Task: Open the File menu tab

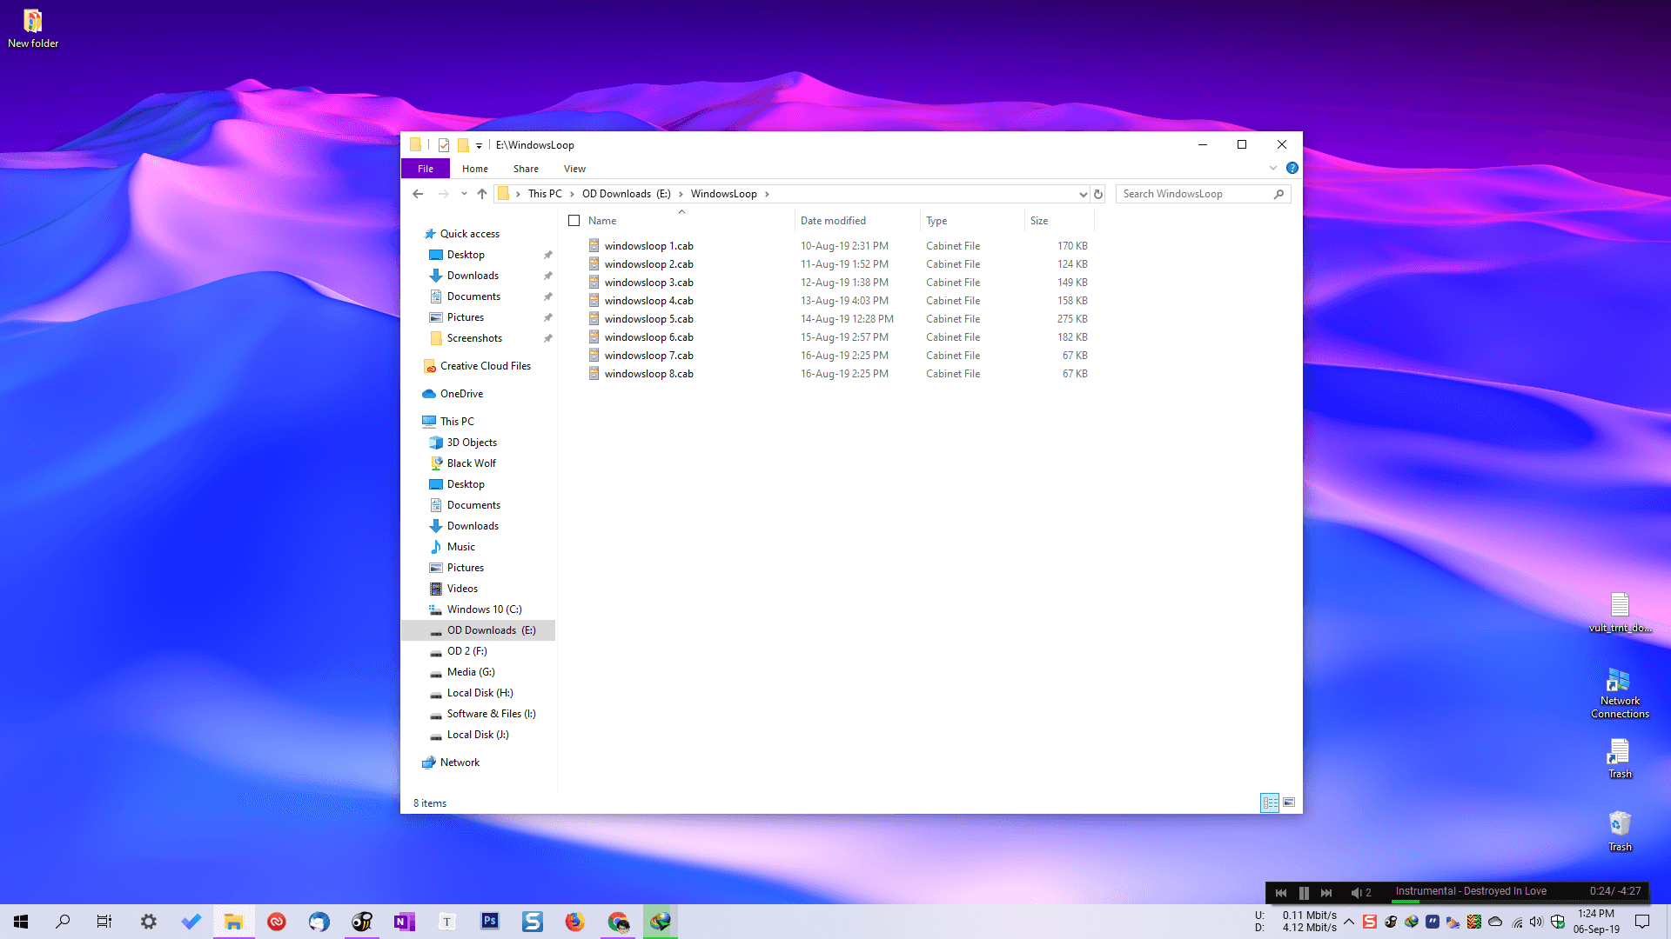Action: (x=426, y=169)
